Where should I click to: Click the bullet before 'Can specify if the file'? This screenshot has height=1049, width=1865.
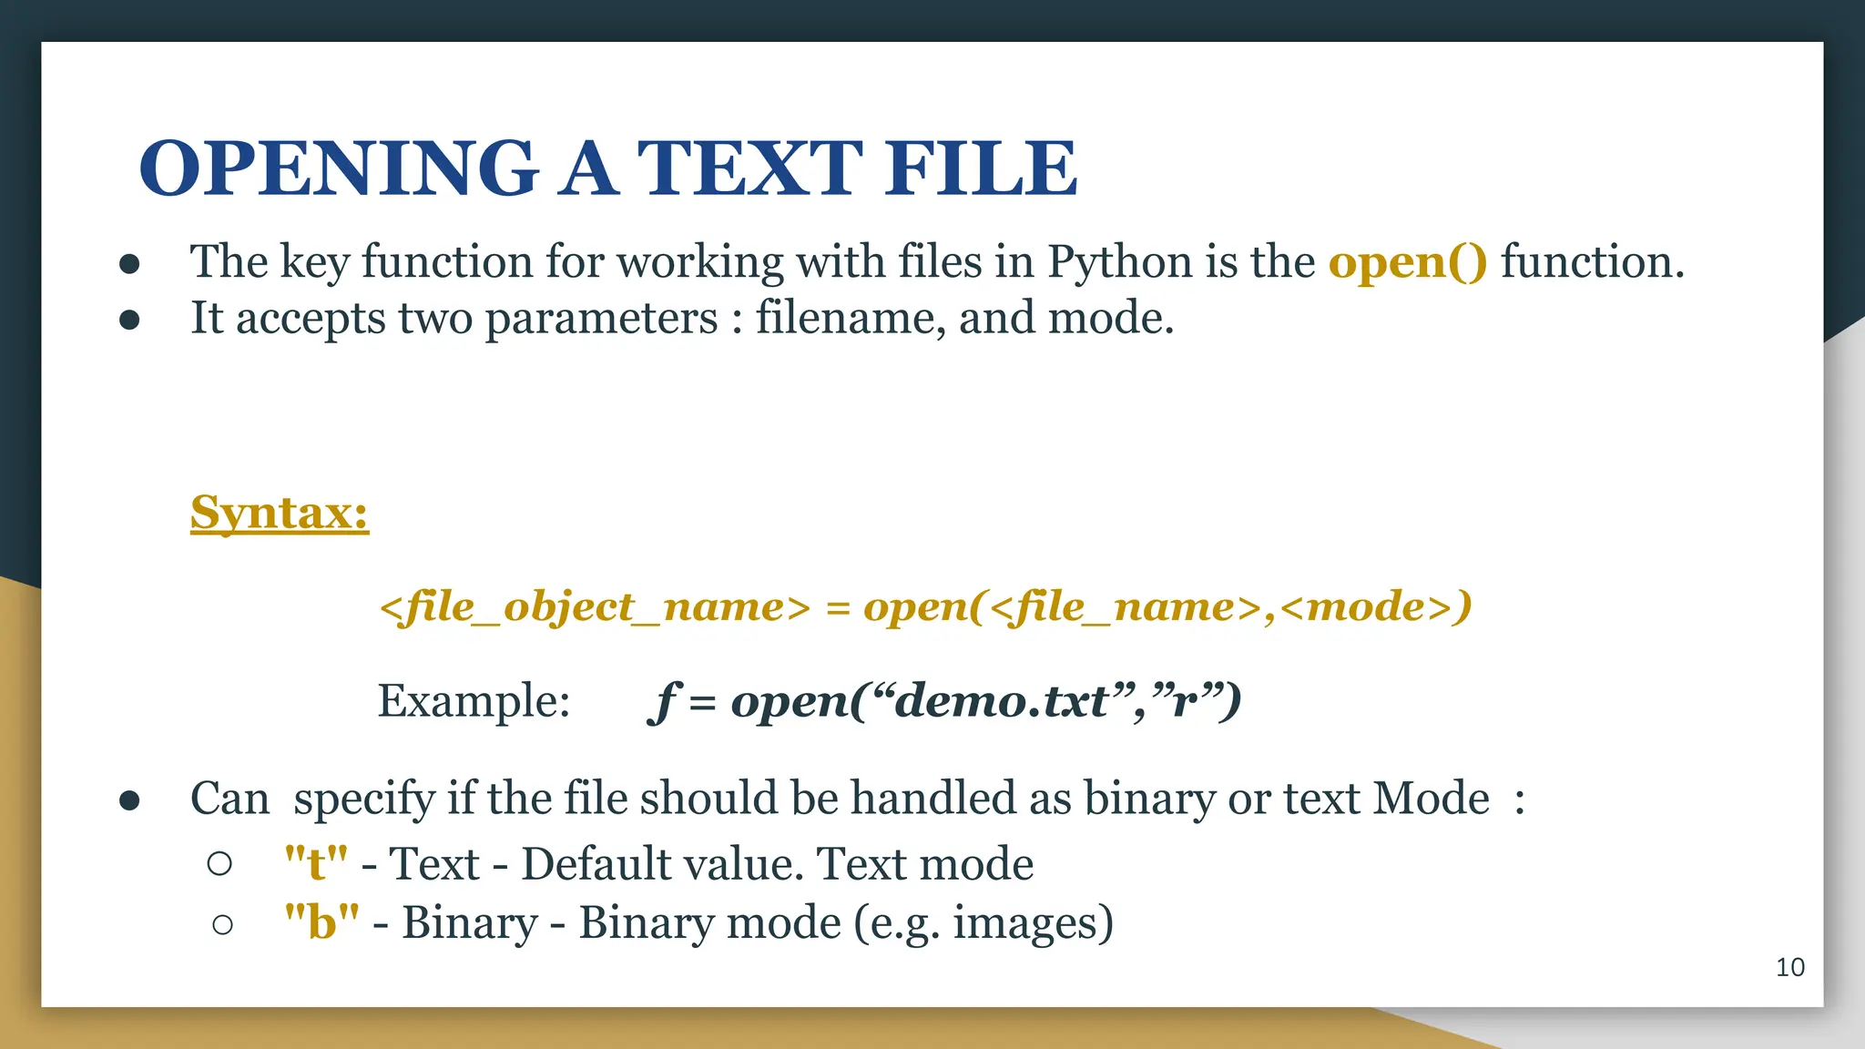point(129,799)
